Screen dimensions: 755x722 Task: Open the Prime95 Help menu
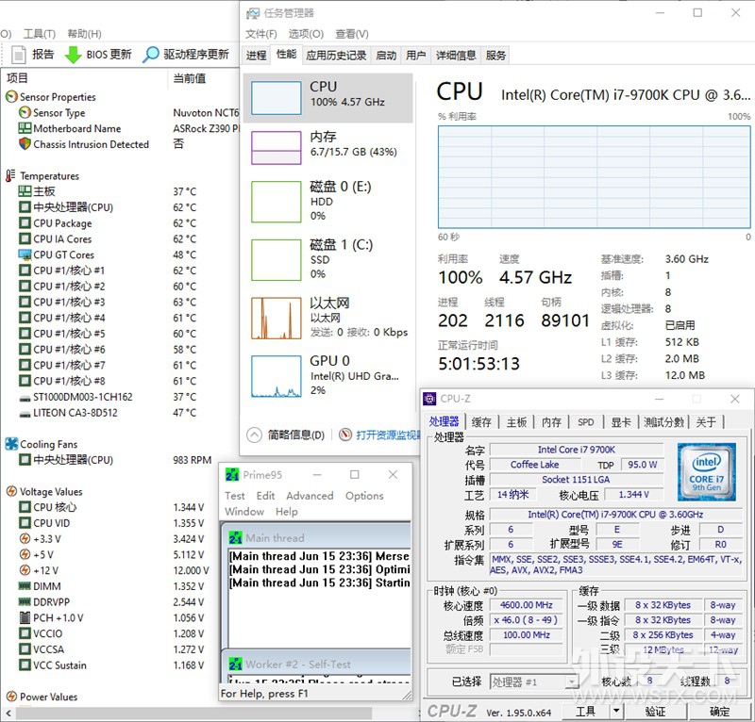(287, 511)
